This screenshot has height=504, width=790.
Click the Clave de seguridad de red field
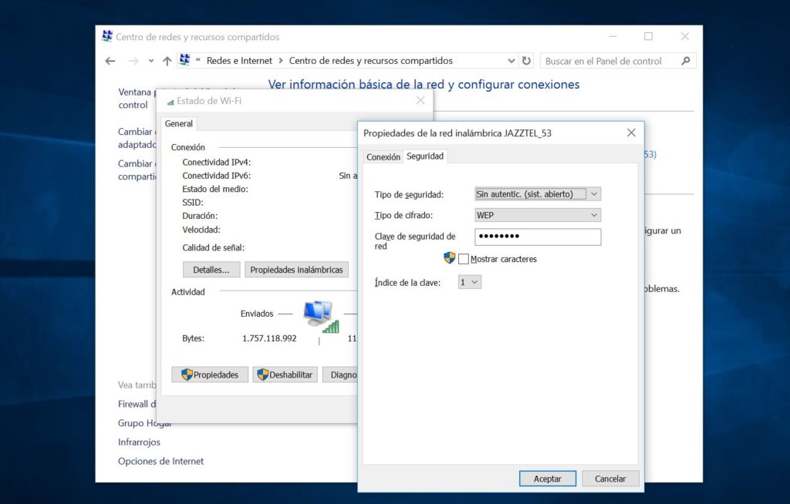[538, 237]
